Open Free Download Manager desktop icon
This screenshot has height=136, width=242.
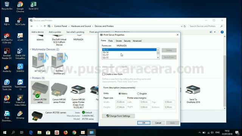7,116
